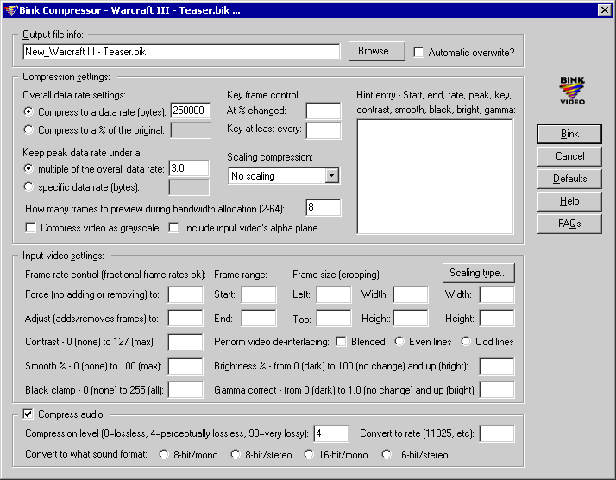This screenshot has width=616, height=480.
Task: Click the preview frames field showing 8
Action: [x=324, y=207]
